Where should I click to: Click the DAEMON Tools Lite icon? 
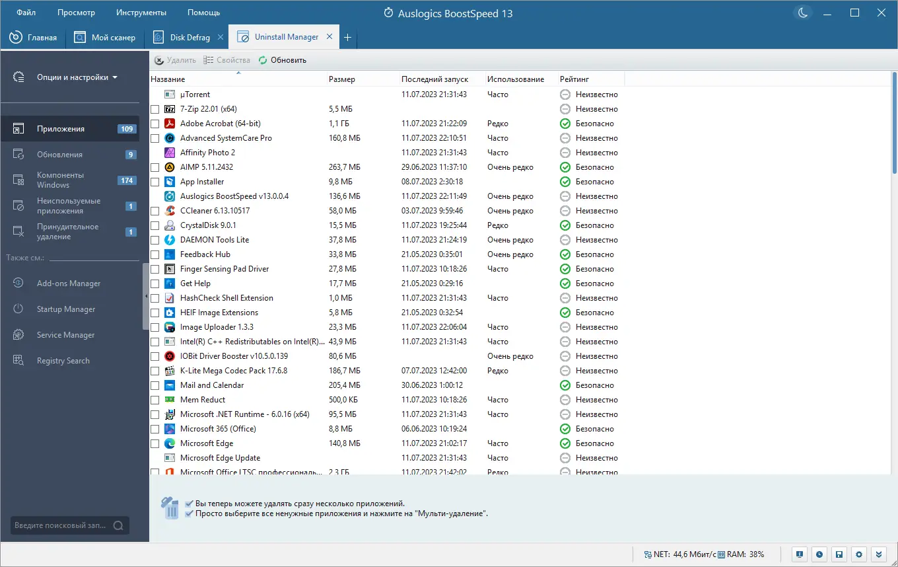[168, 240]
